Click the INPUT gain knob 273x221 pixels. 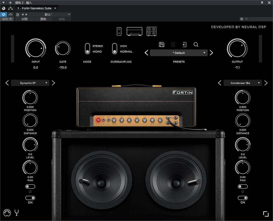(x=36, y=48)
